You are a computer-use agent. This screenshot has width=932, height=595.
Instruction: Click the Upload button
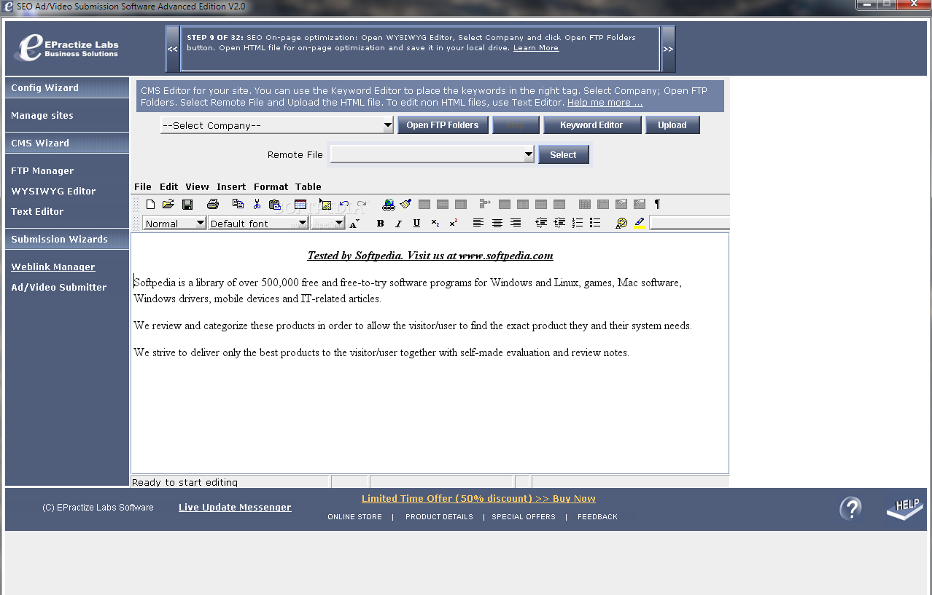[672, 125]
